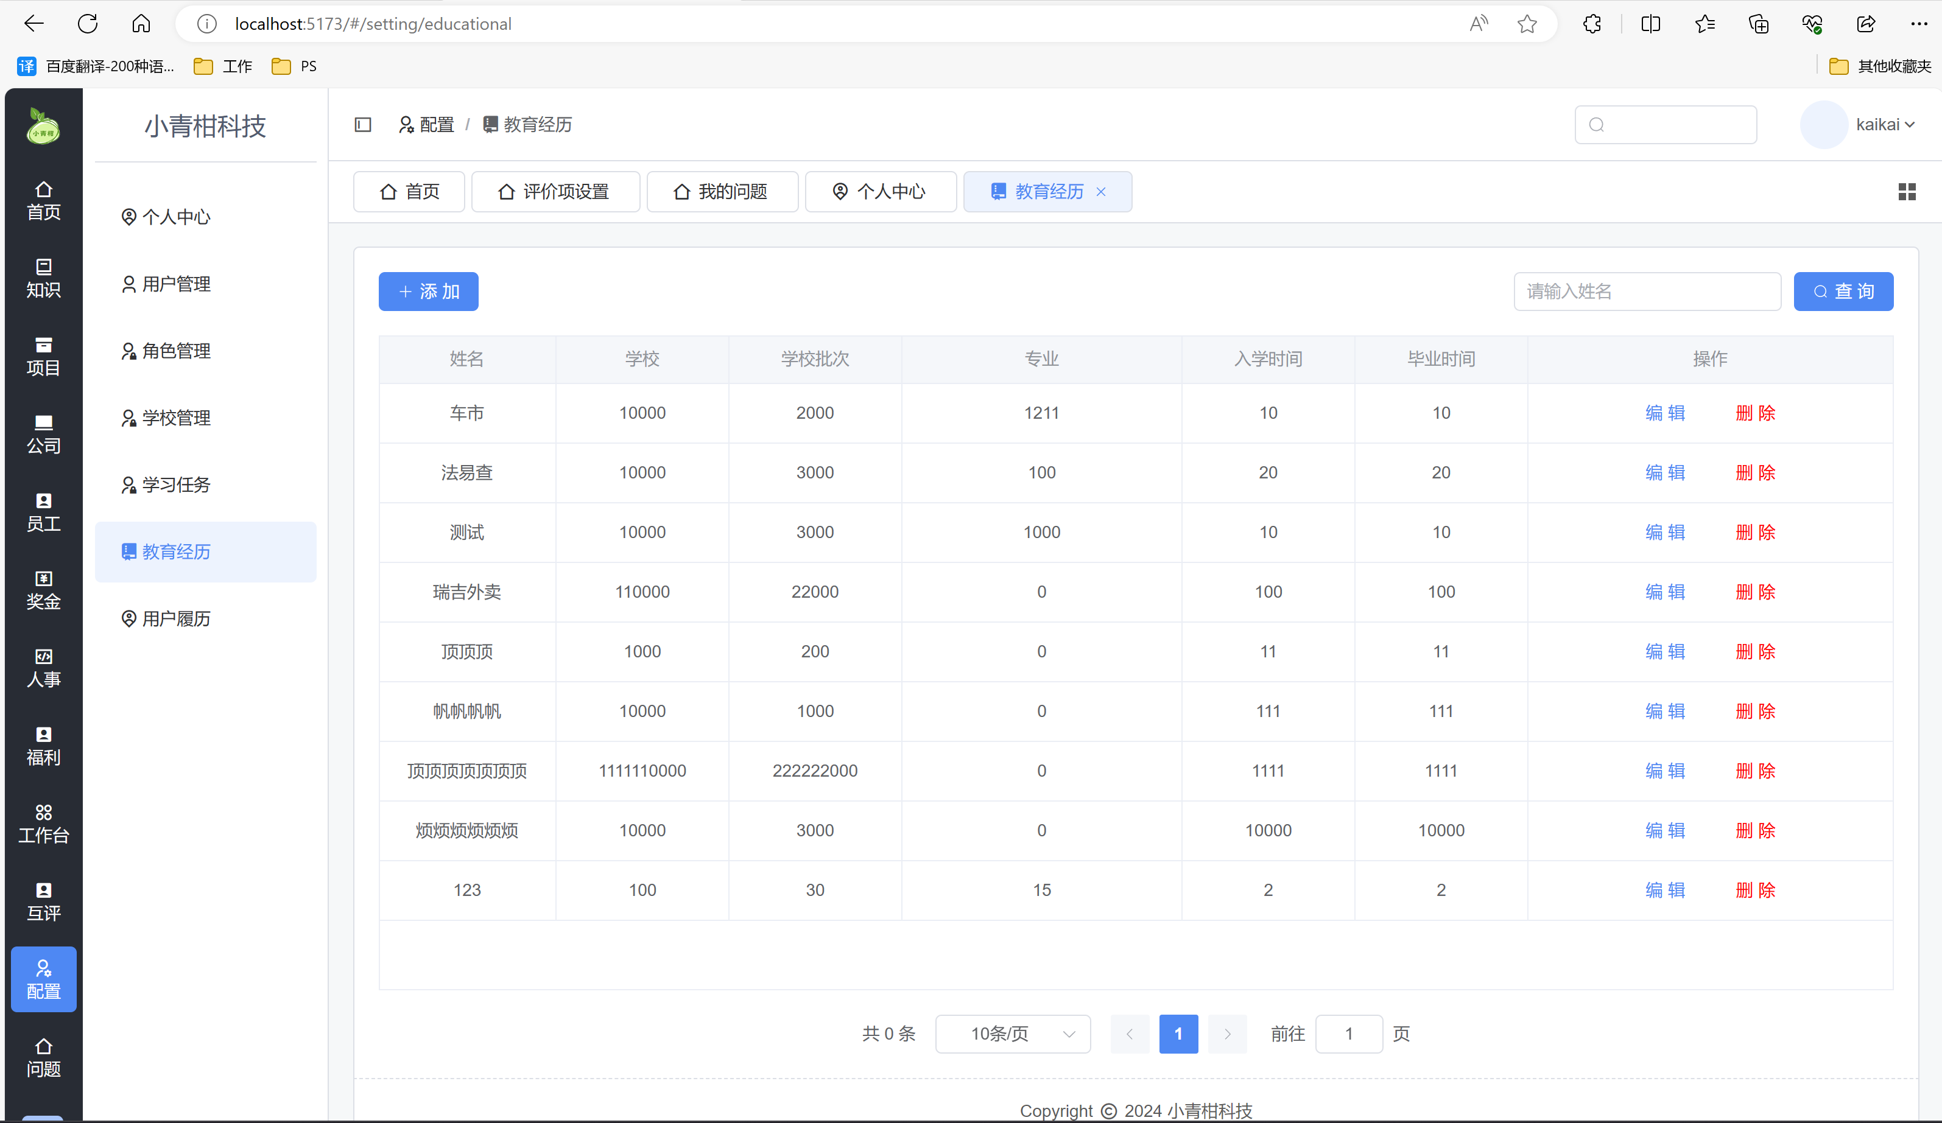Viewport: 1942px width, 1123px height.
Task: Open the 10条/页 page size dropdown
Action: (x=1013, y=1034)
